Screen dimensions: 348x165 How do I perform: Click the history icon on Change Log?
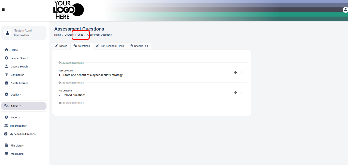131,46
